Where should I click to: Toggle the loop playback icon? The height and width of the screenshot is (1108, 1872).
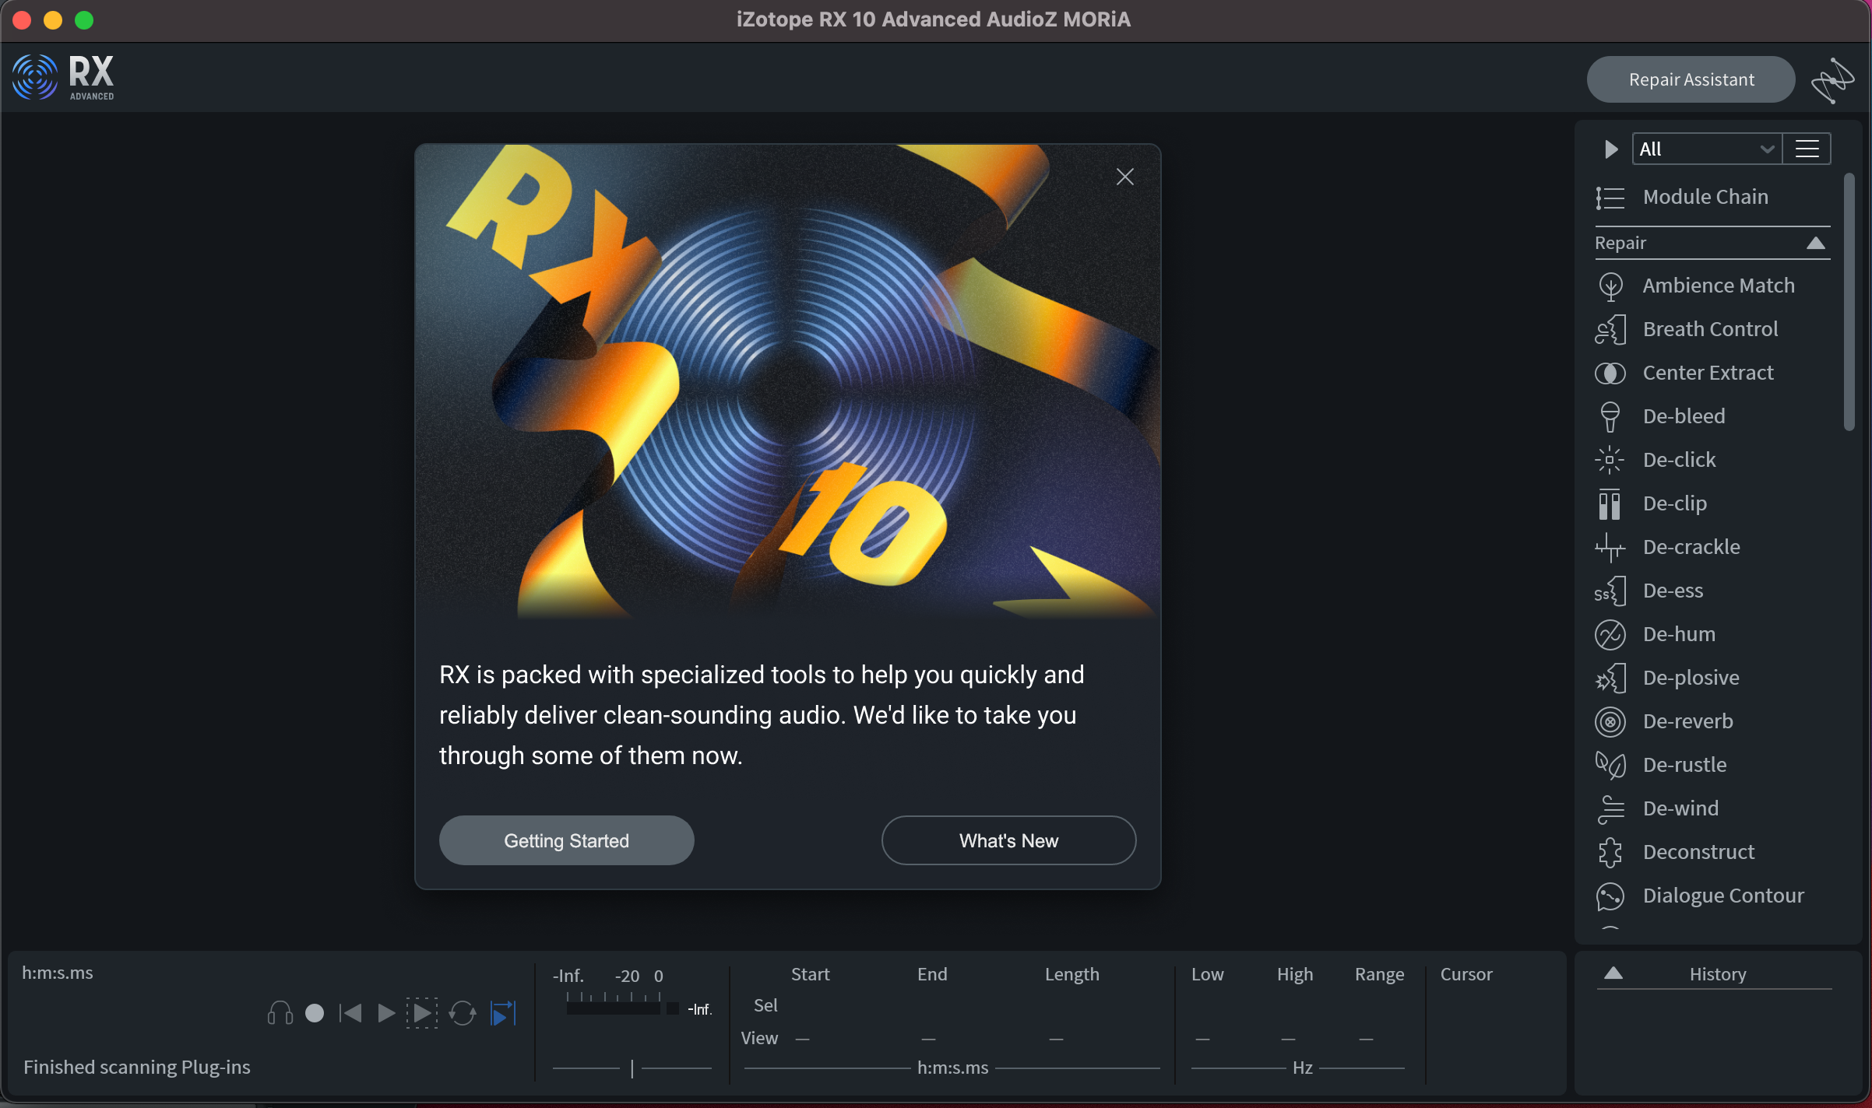pos(463,1013)
